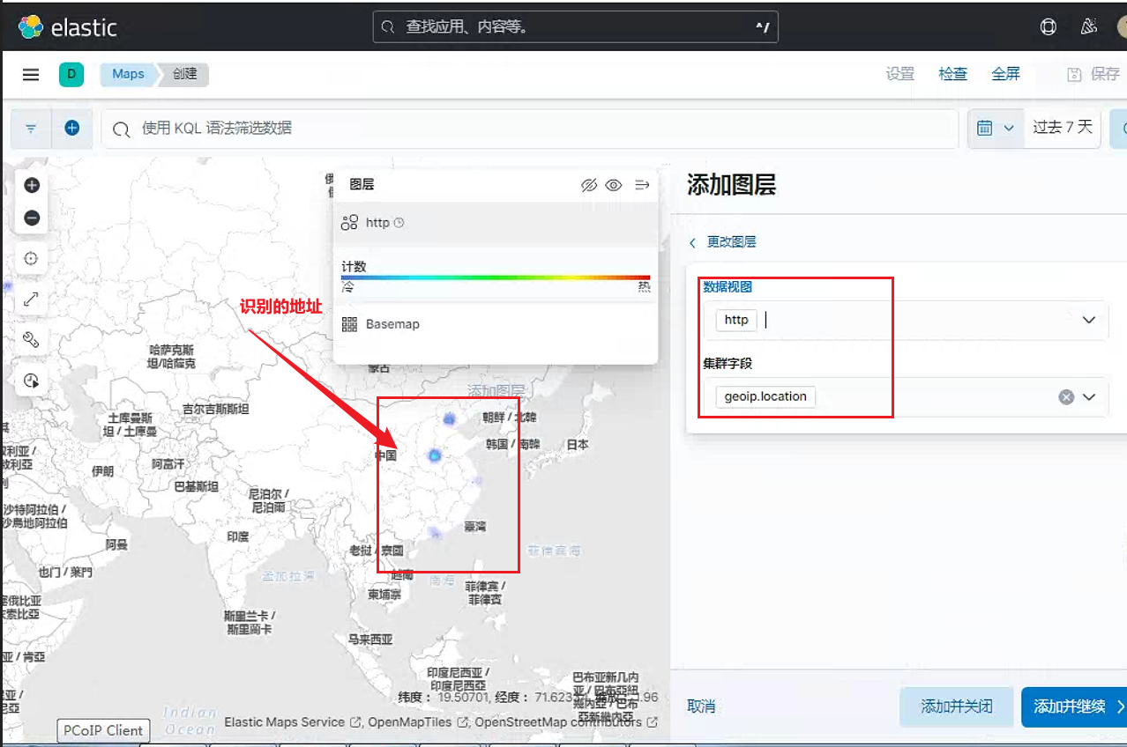Open the newsfeed party icon
The height and width of the screenshot is (747, 1127).
click(1089, 27)
